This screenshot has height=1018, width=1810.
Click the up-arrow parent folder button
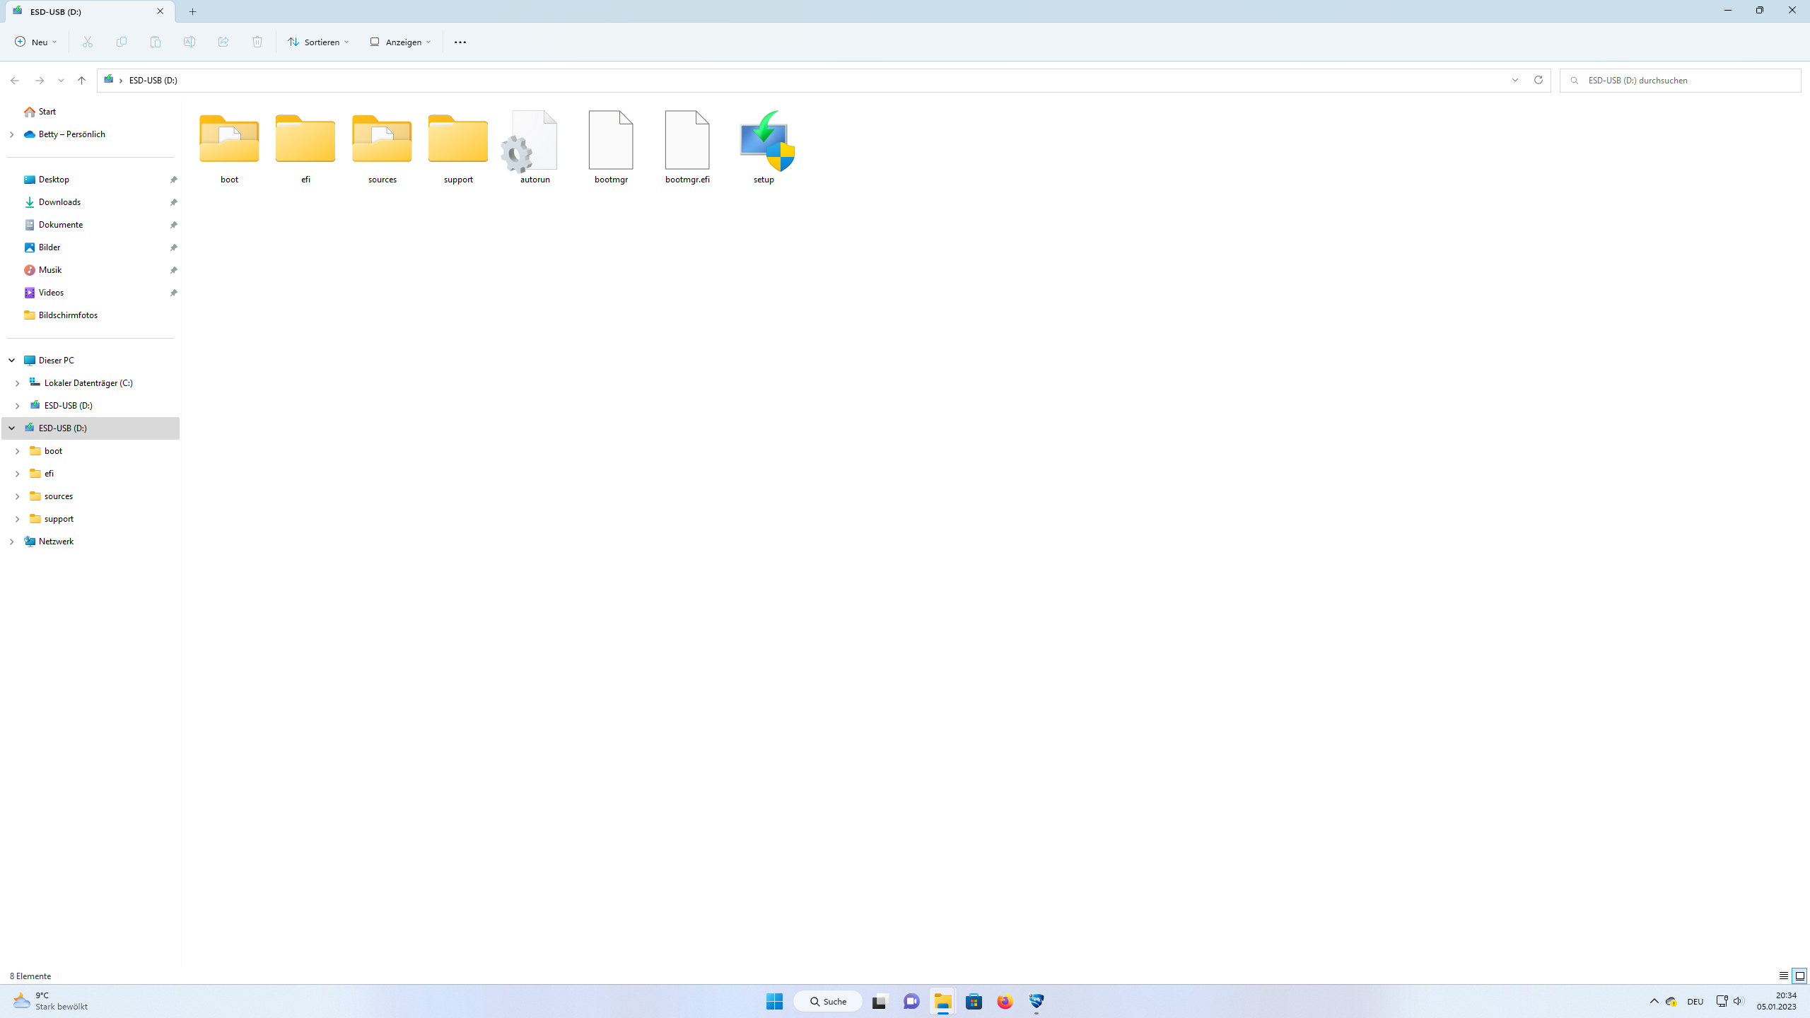(82, 81)
